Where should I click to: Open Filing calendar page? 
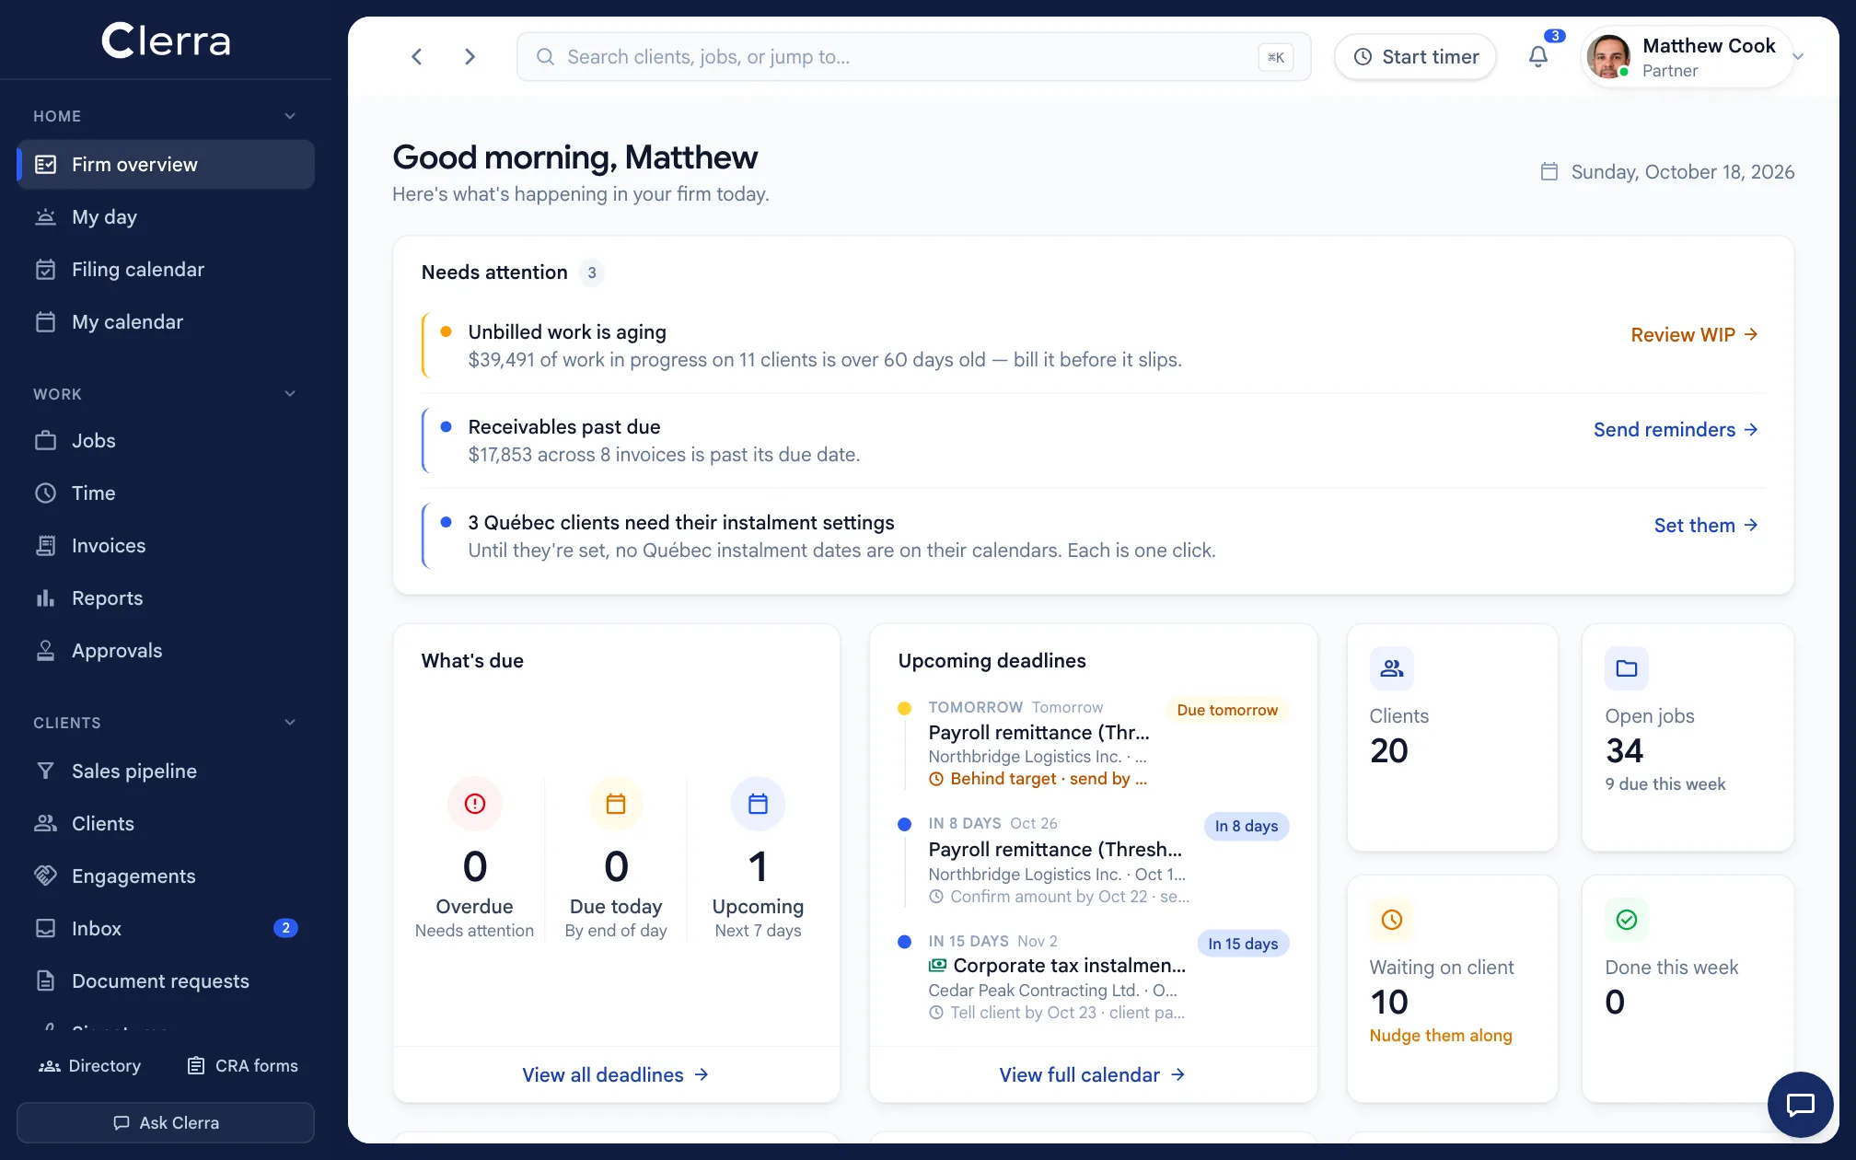point(166,270)
